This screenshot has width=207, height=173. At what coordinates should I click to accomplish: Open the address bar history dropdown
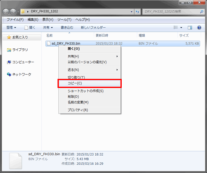pyautogui.click(x=132, y=12)
